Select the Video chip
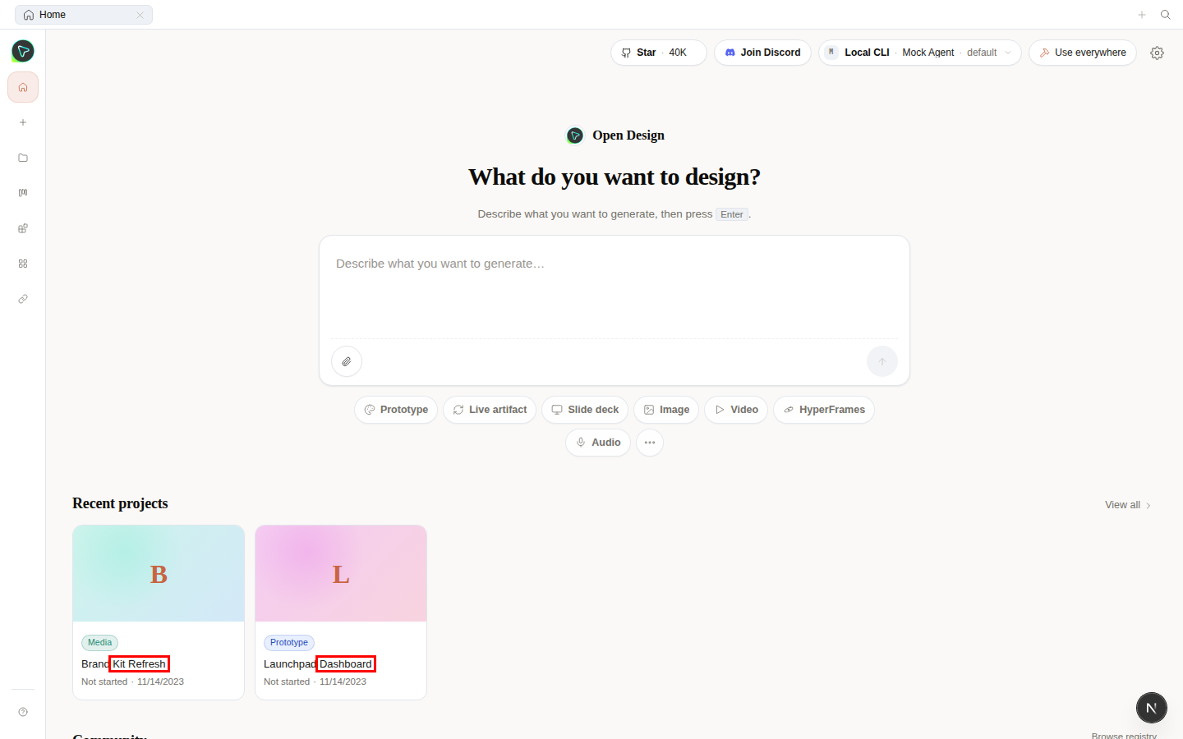This screenshot has width=1183, height=739. click(x=736, y=410)
